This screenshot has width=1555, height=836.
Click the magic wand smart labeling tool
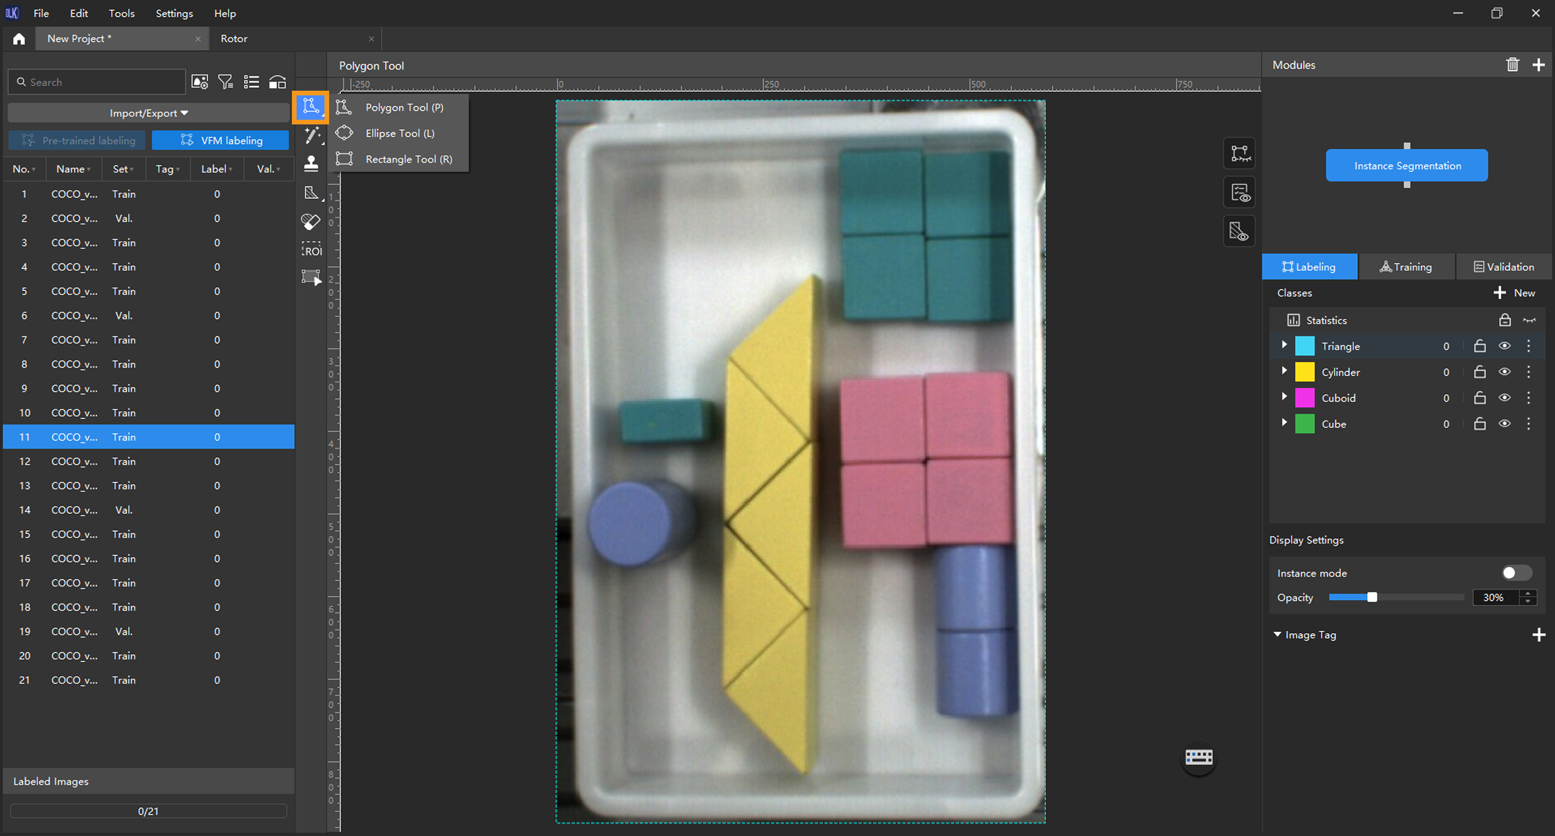click(x=312, y=135)
